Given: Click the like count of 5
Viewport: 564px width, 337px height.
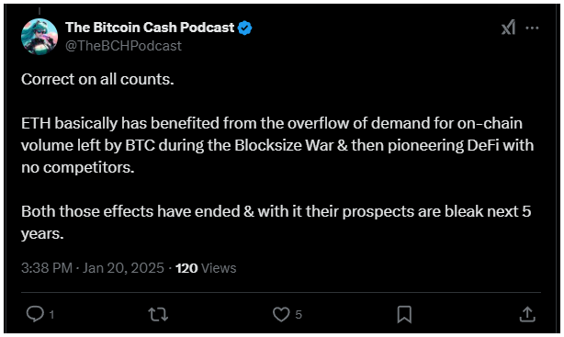Looking at the screenshot, I should point(299,315).
